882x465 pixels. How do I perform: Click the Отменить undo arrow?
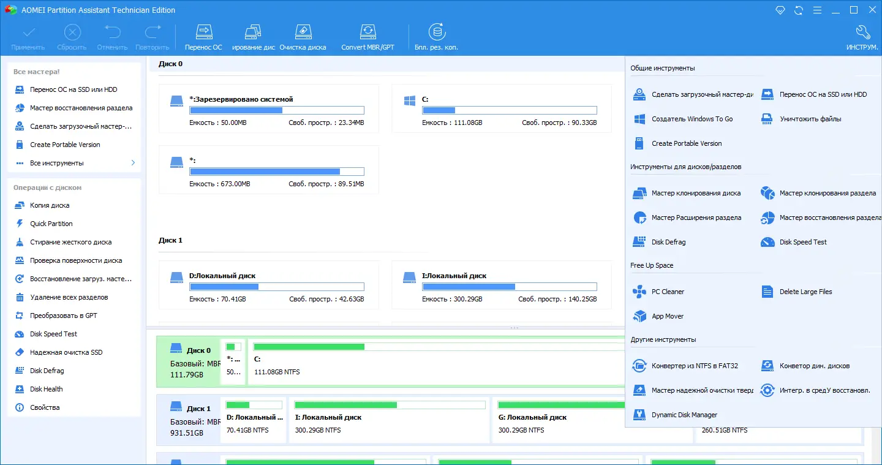(112, 38)
